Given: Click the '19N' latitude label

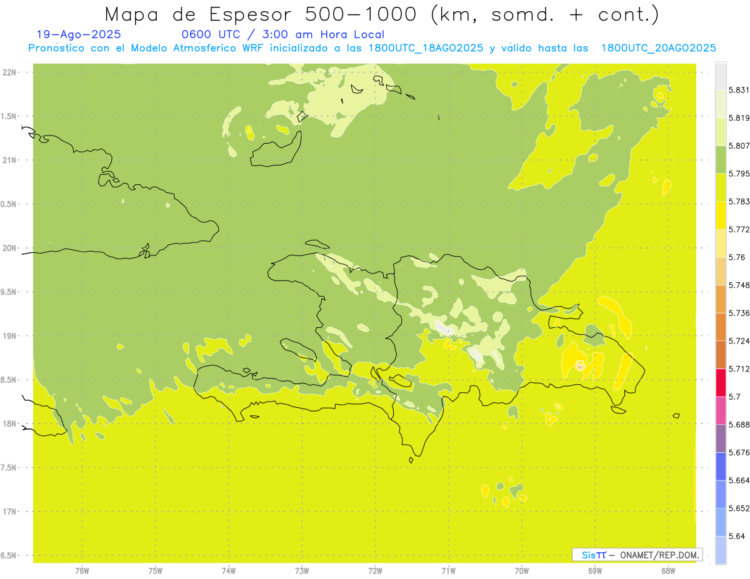Looking at the screenshot, I should pyautogui.click(x=10, y=336).
